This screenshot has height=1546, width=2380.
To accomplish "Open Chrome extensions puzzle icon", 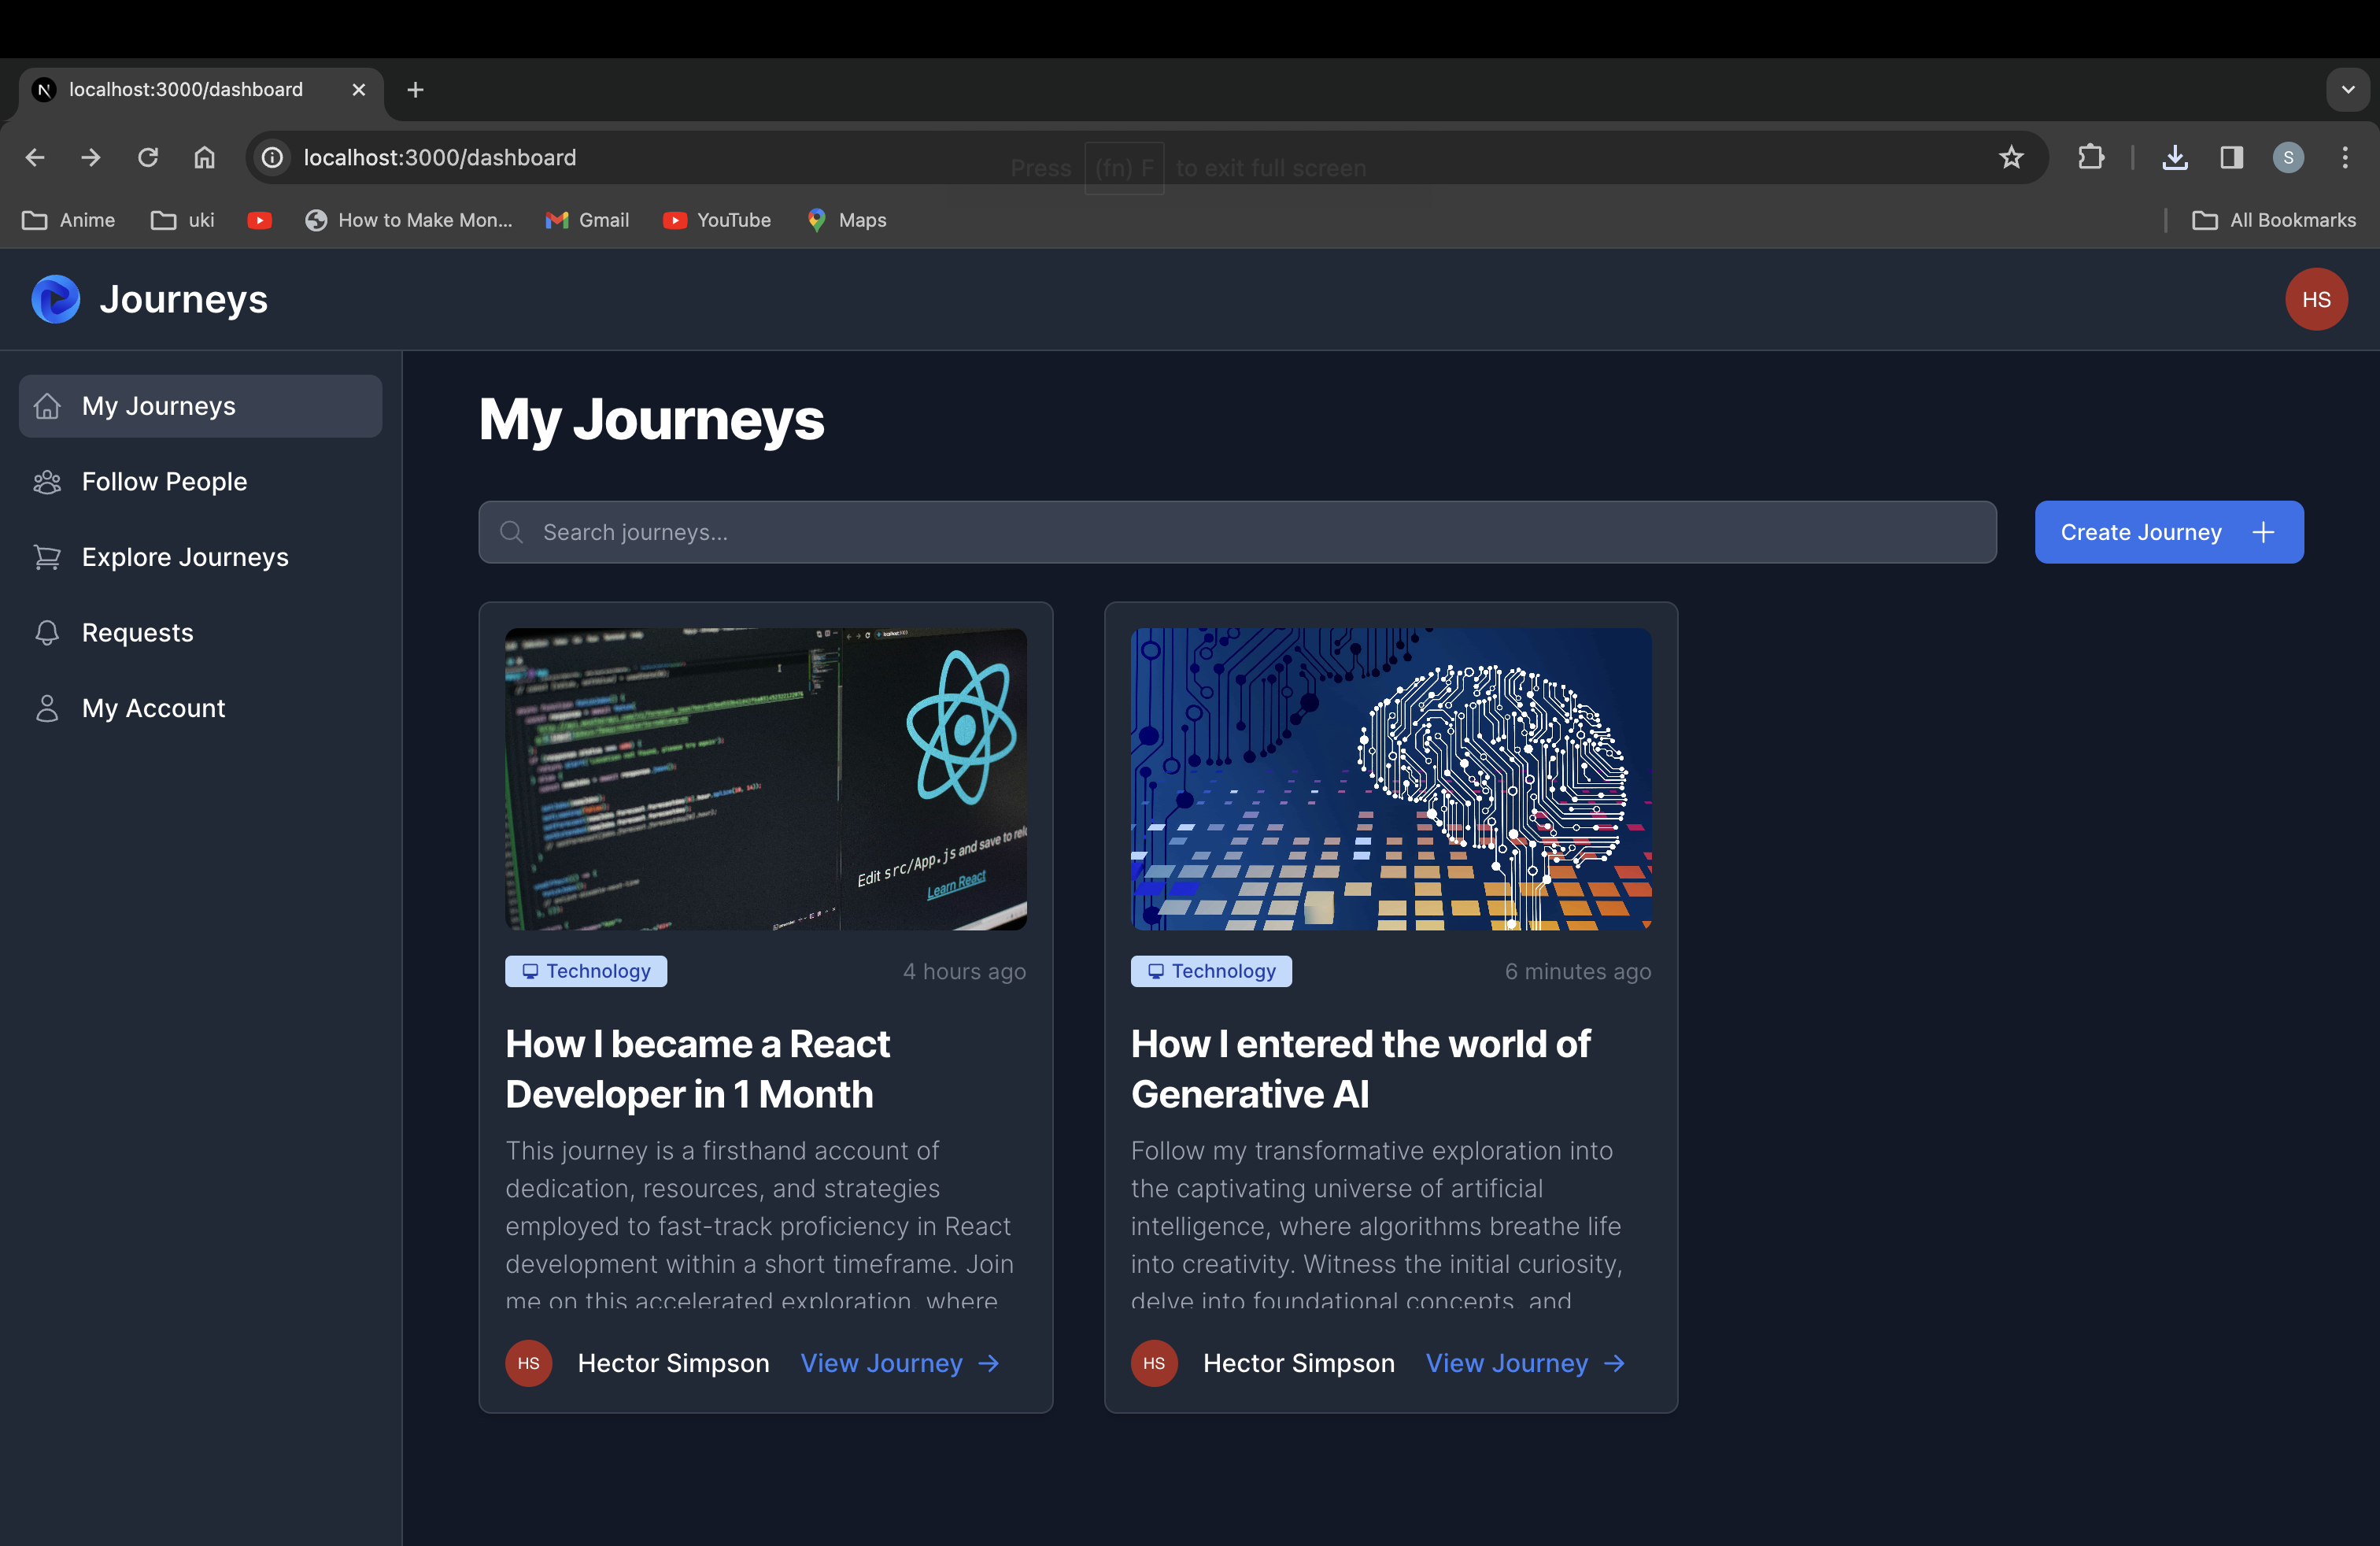I will [x=2090, y=157].
